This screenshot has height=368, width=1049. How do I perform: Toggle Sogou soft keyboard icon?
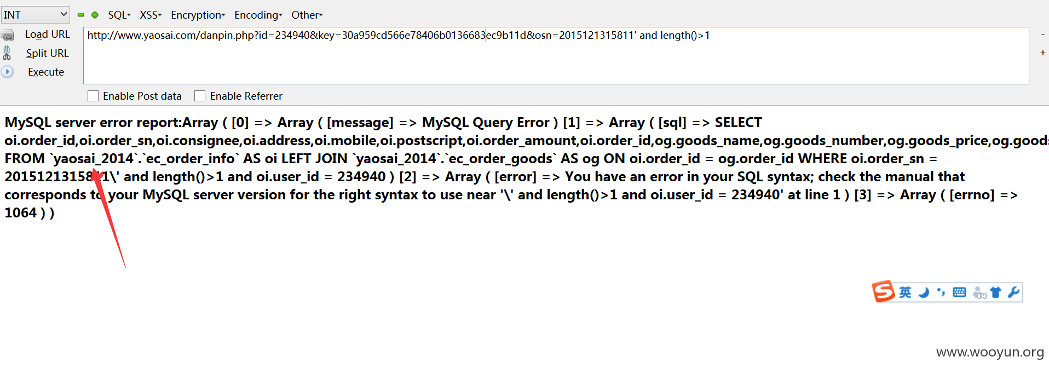(x=959, y=292)
